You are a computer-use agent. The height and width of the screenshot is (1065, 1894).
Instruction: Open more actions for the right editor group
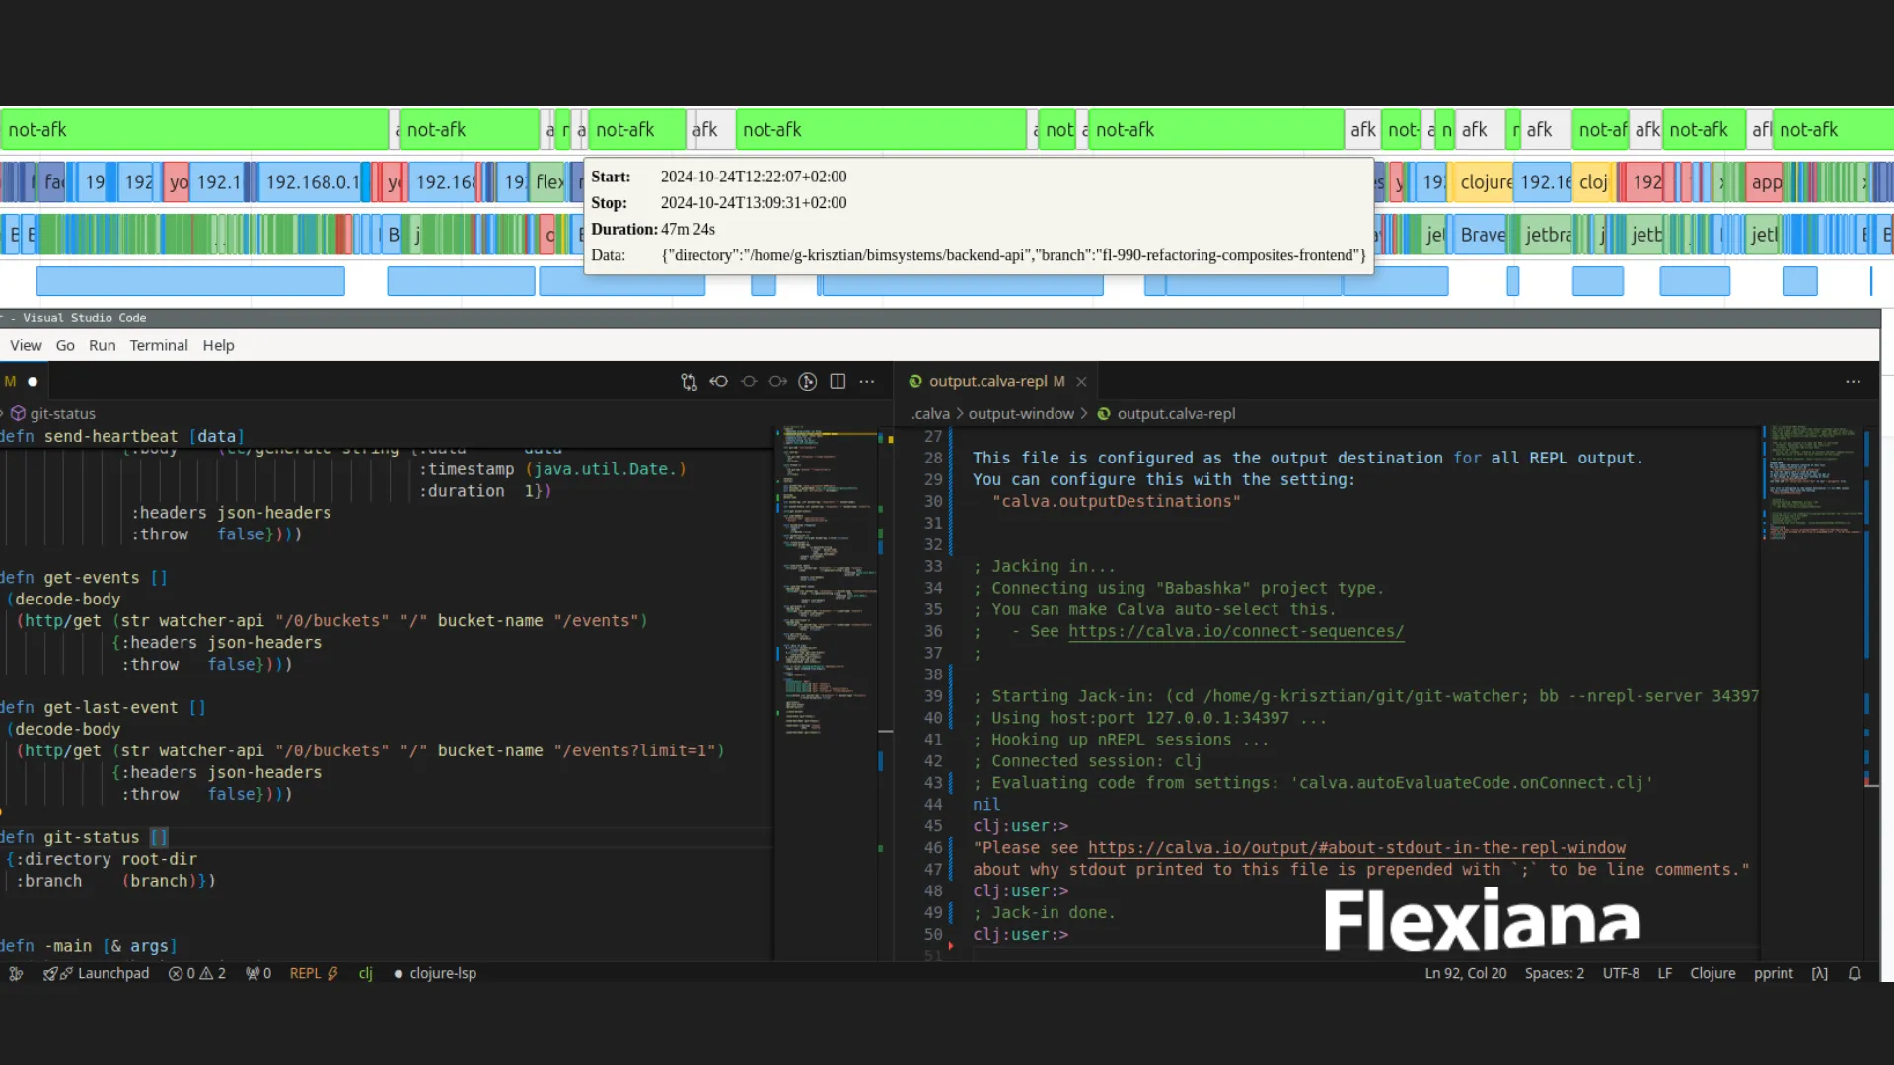(1854, 382)
